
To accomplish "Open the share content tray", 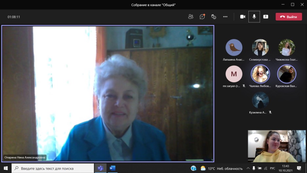I will pos(266,17).
